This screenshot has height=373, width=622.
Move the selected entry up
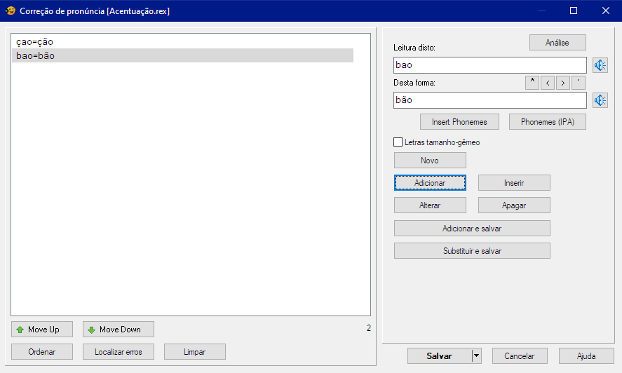coord(43,330)
